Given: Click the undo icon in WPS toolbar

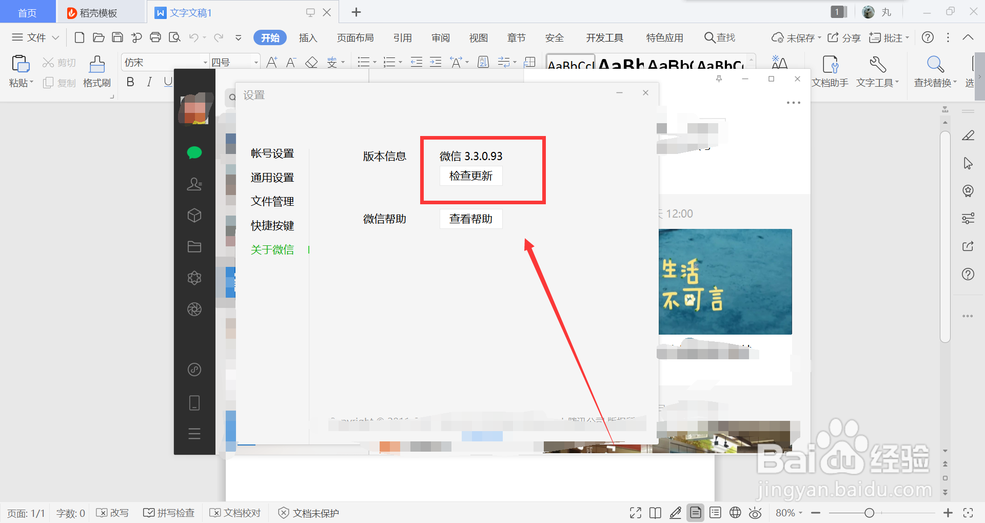Looking at the screenshot, I should click(193, 37).
